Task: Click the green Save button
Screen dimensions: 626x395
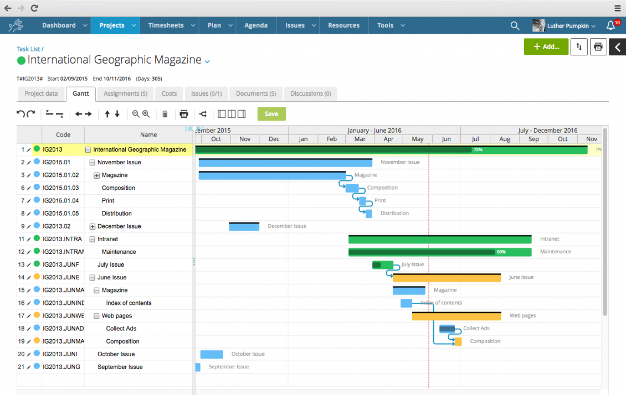Action: point(271,114)
